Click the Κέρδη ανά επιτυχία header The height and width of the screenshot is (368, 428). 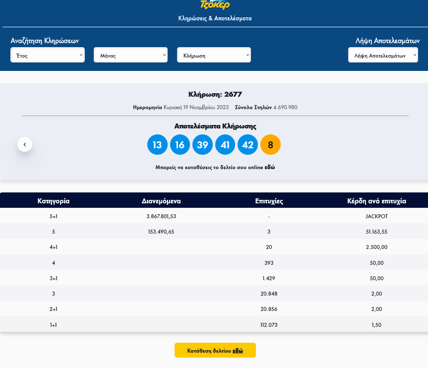pyautogui.click(x=376, y=201)
